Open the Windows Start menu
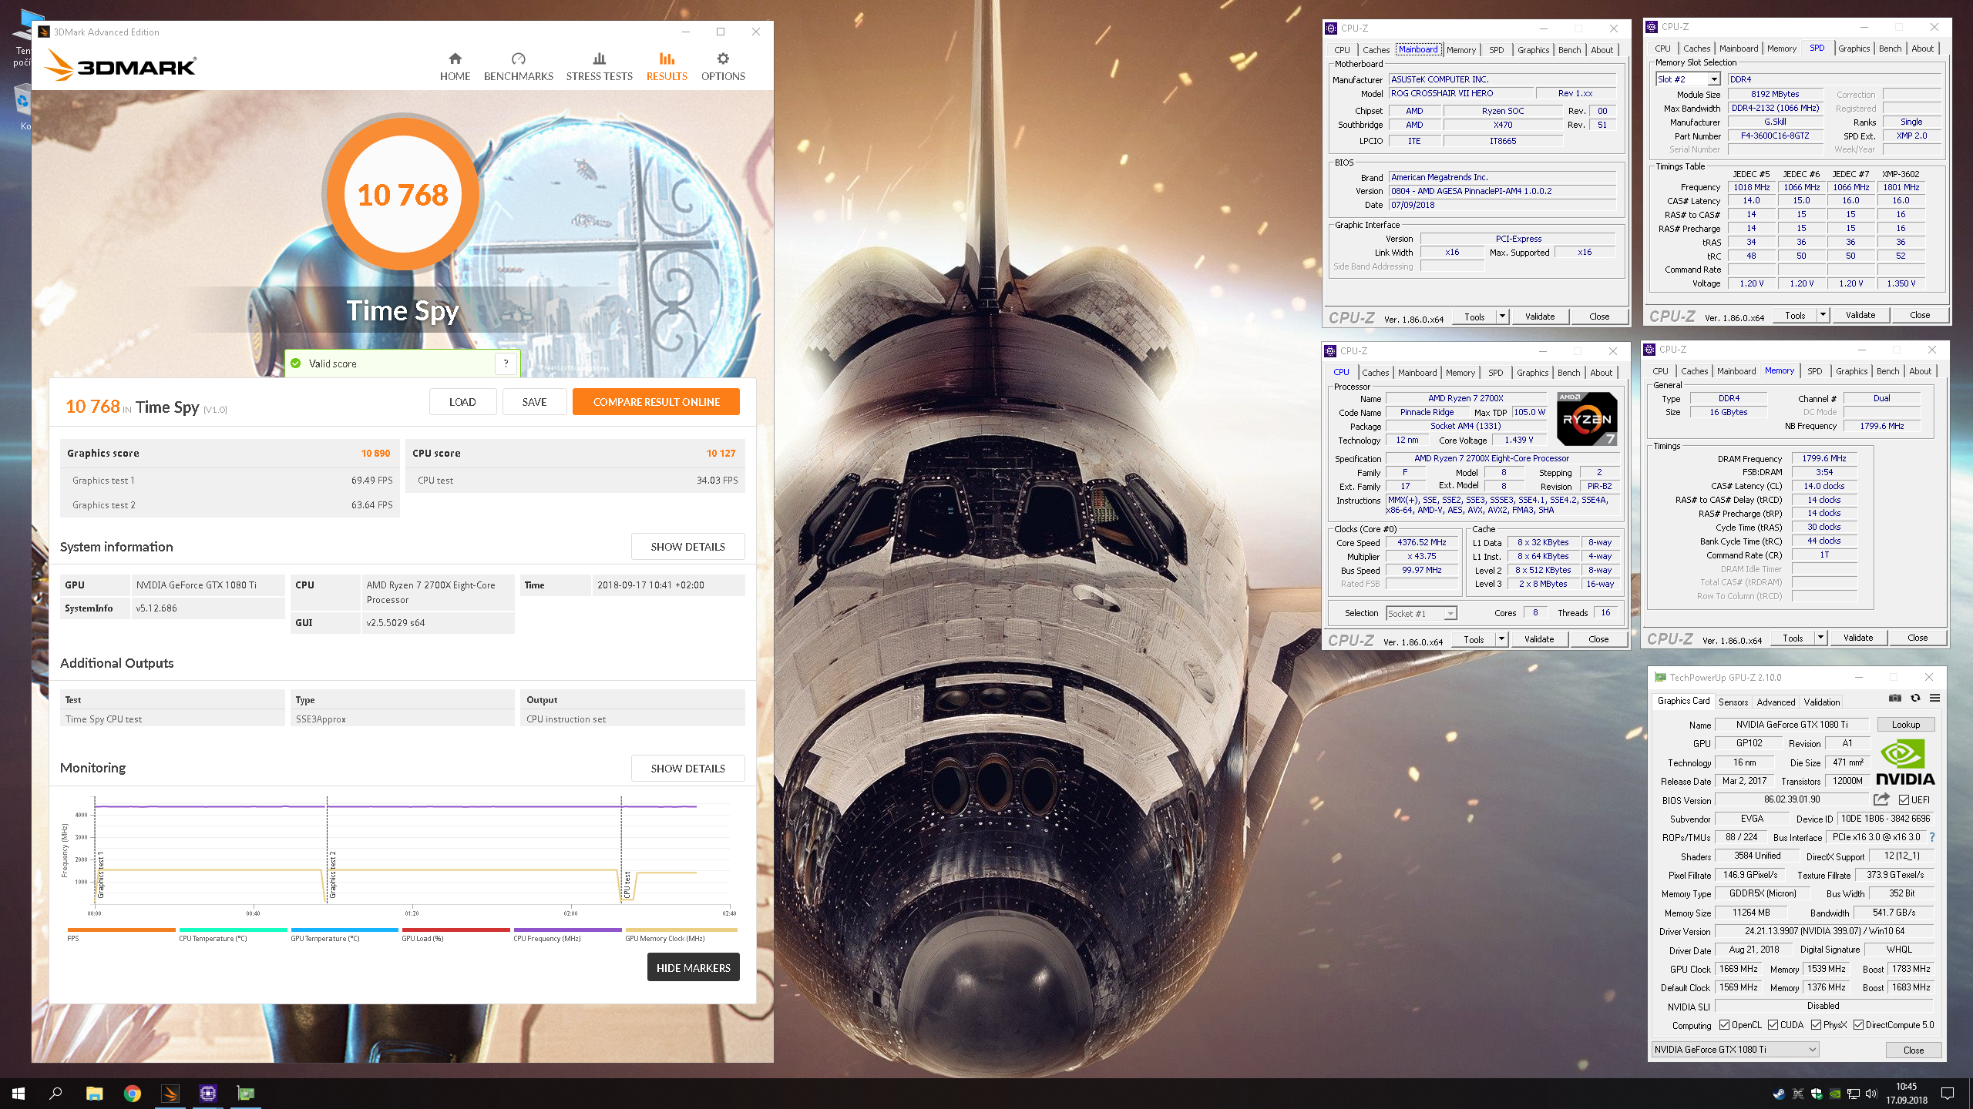Image resolution: width=1973 pixels, height=1109 pixels. [x=18, y=1093]
